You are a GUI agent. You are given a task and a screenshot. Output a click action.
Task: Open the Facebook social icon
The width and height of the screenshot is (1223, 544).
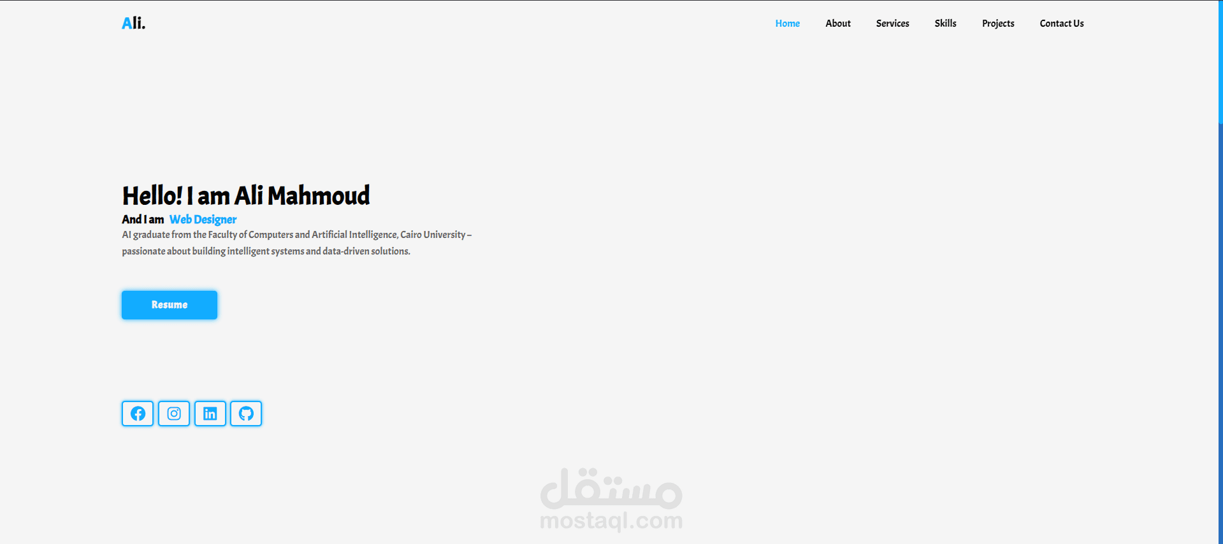[138, 414]
